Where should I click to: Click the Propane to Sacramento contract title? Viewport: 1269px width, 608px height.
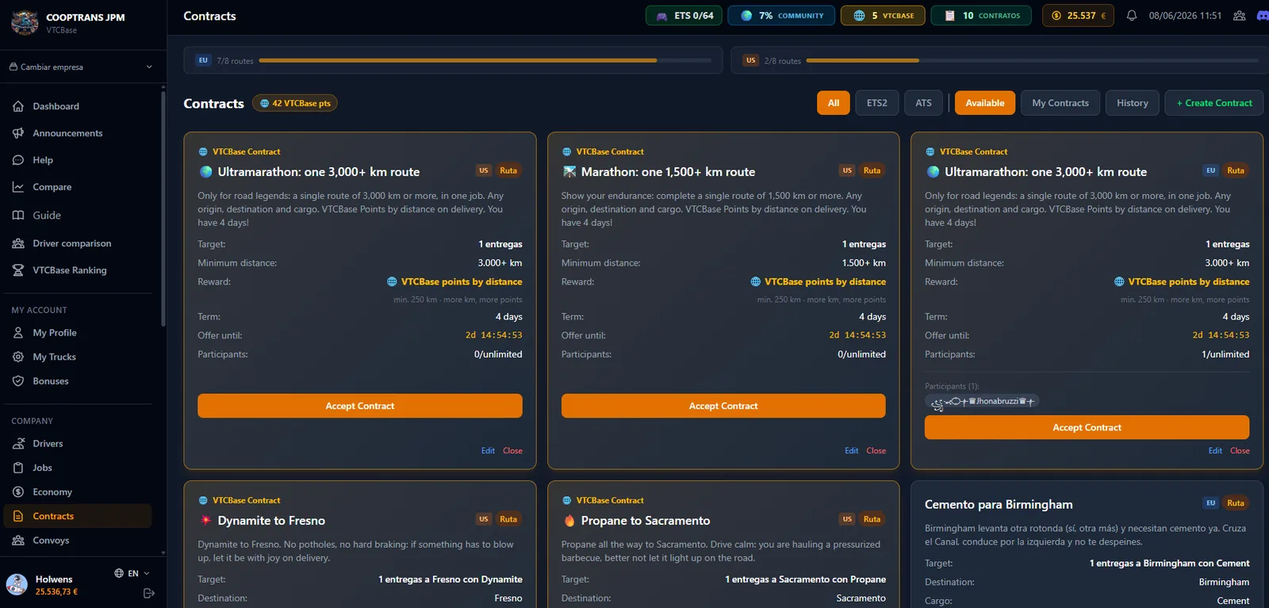(x=646, y=521)
